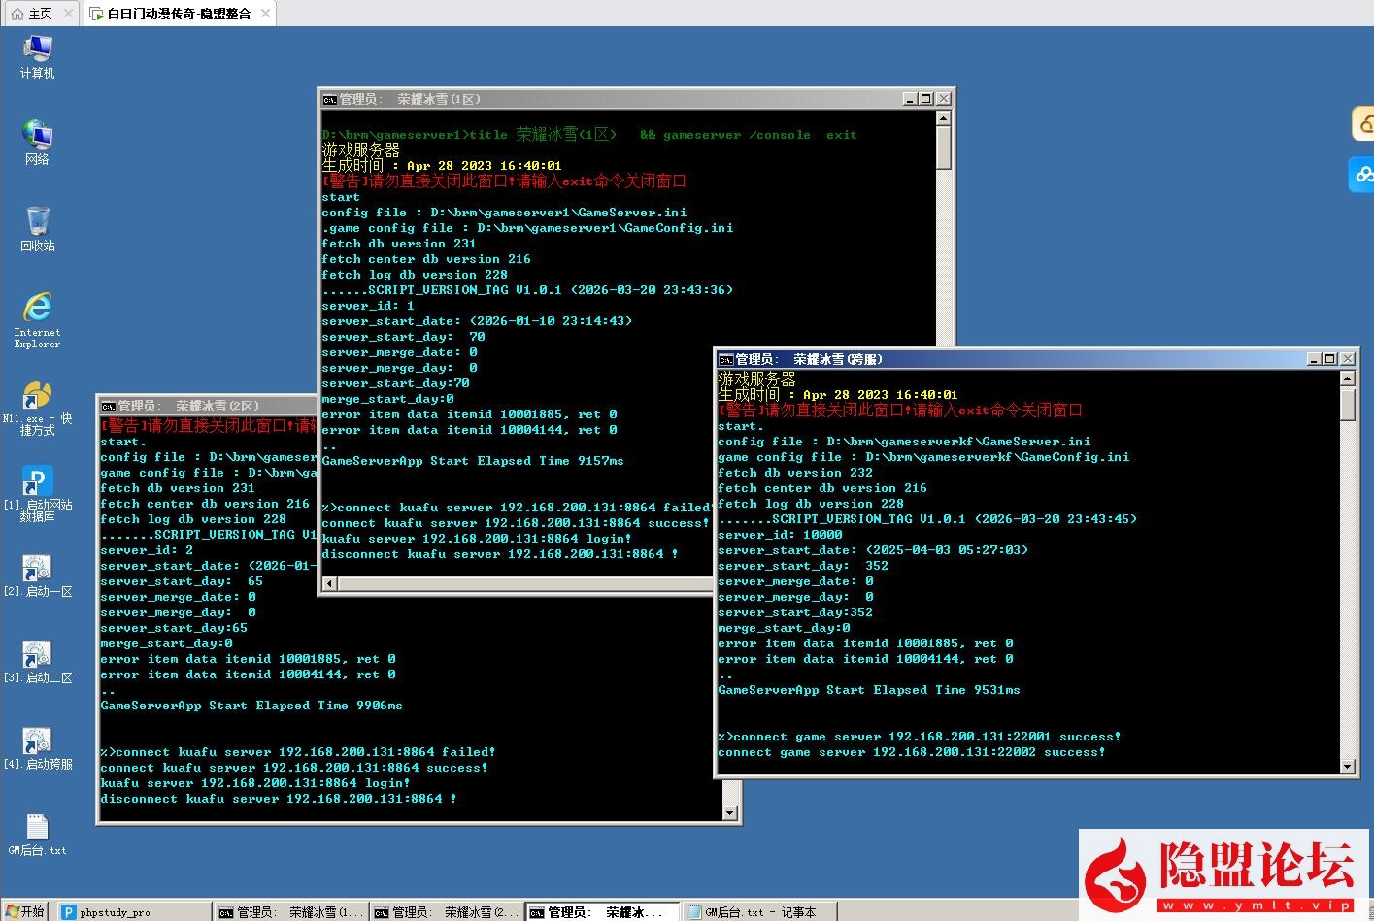Launch Internet Explorer from the desktop
1374x921 pixels.
[37, 308]
